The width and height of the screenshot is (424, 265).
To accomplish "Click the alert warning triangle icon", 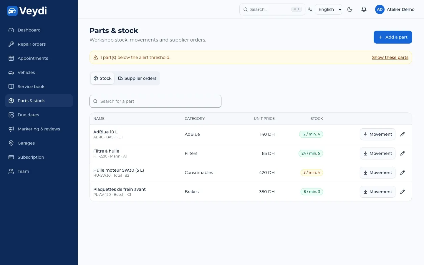I will (x=96, y=57).
